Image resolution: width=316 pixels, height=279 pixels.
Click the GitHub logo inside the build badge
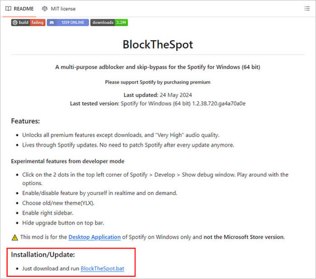click(15, 23)
